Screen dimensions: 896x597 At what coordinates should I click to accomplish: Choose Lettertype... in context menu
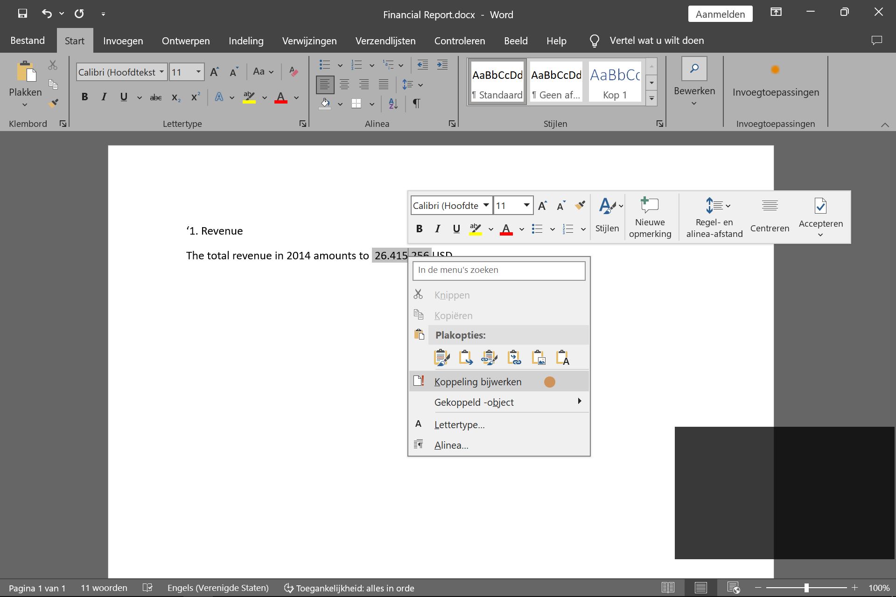[499, 424]
